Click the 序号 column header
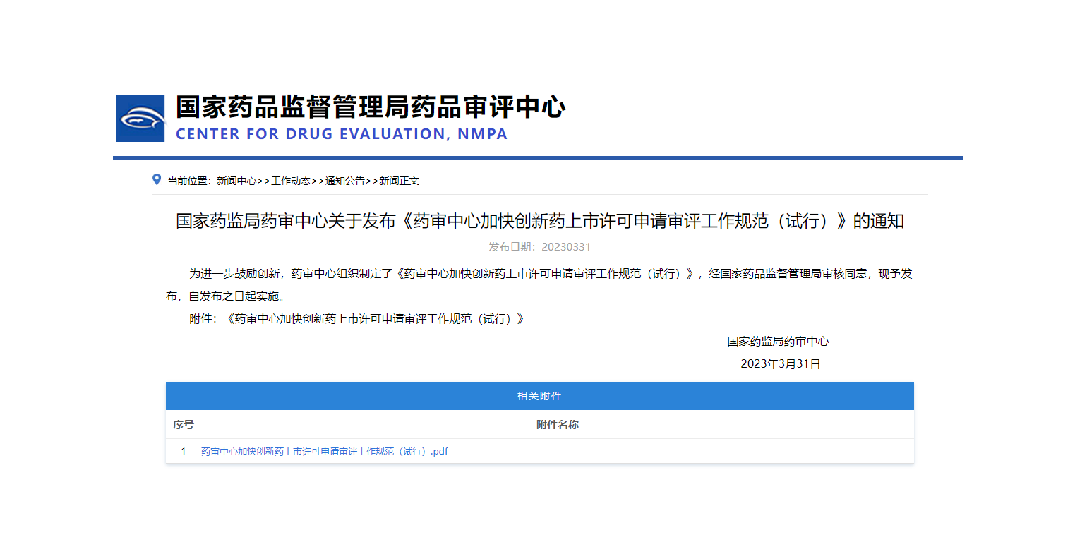 [184, 425]
